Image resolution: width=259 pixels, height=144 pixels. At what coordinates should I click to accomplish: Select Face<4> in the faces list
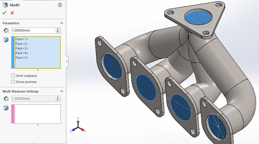22,53
